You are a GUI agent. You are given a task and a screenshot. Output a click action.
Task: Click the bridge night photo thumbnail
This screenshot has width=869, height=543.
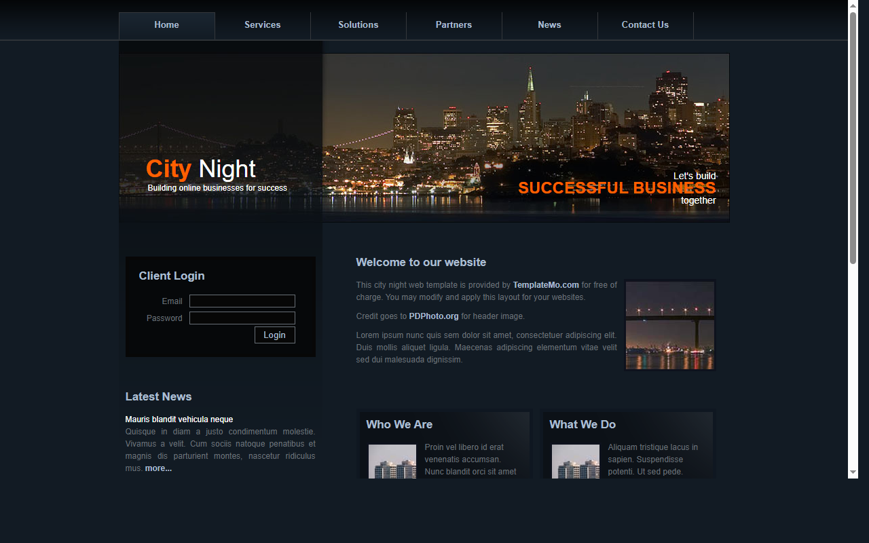(670, 326)
